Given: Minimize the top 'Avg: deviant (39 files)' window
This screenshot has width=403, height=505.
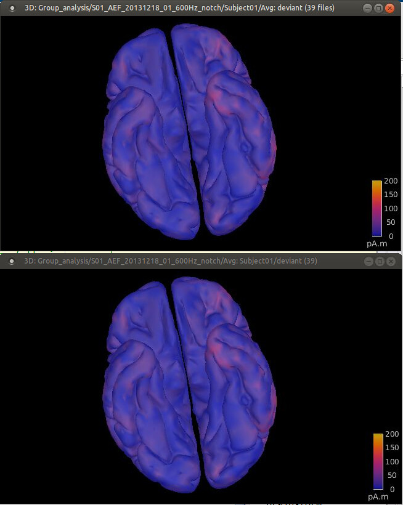Looking at the screenshot, I should tap(367, 8).
